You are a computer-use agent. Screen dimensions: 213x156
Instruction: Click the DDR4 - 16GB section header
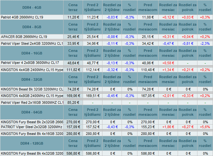(32, 53)
